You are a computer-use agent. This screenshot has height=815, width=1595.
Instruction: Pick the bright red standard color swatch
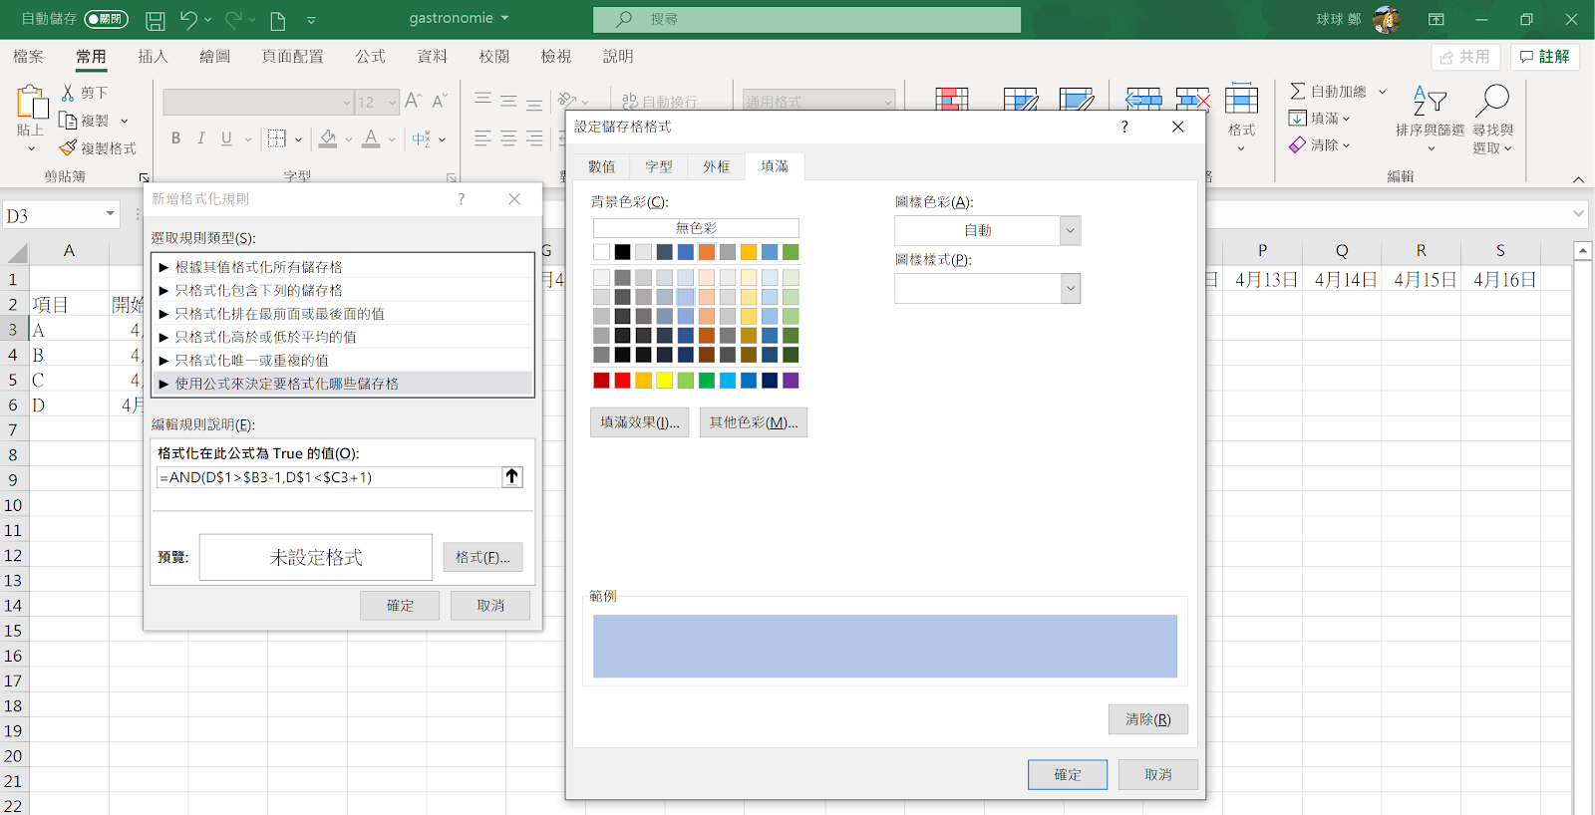click(x=622, y=381)
